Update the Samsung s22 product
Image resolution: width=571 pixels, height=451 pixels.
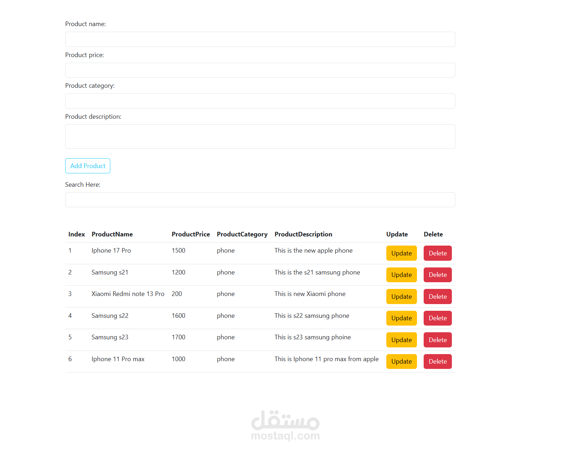coord(401,318)
